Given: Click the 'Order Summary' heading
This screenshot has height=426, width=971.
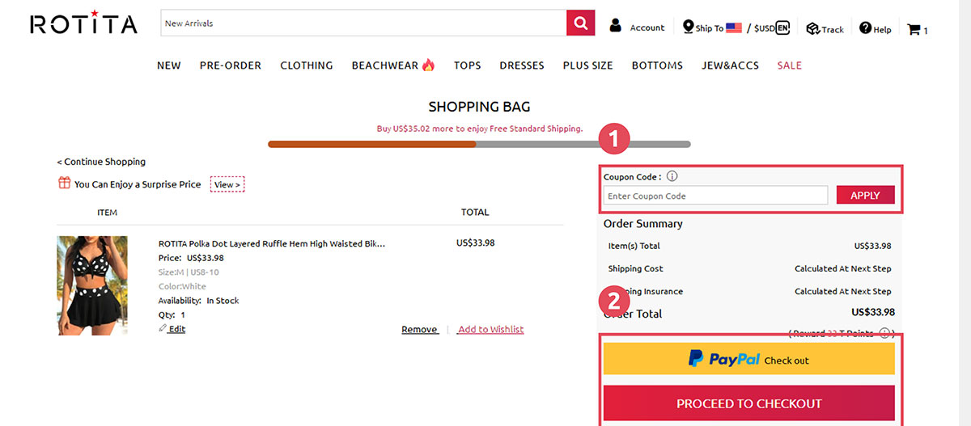Looking at the screenshot, I should [643, 224].
